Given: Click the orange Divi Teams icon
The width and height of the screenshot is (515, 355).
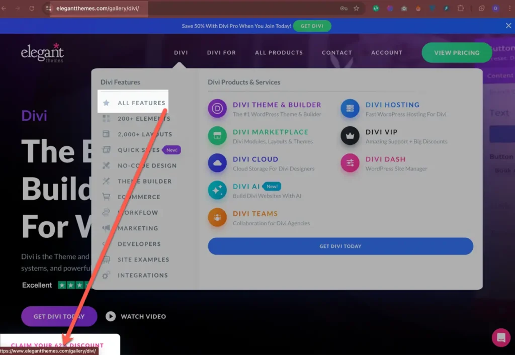Looking at the screenshot, I should (x=217, y=217).
